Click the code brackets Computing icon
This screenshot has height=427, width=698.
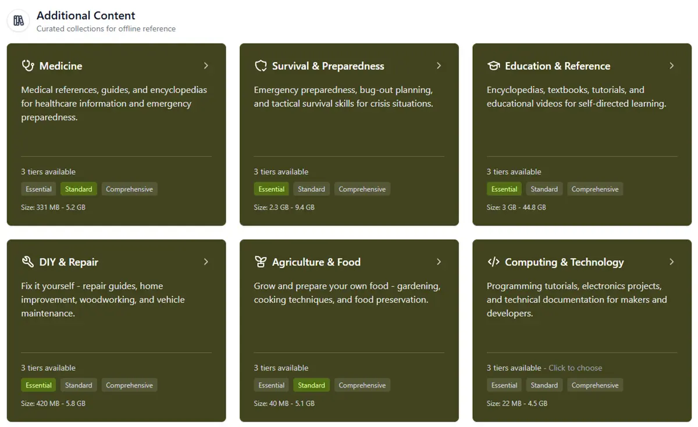click(493, 262)
